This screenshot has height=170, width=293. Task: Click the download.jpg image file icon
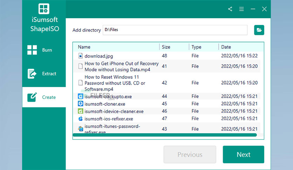81,56
